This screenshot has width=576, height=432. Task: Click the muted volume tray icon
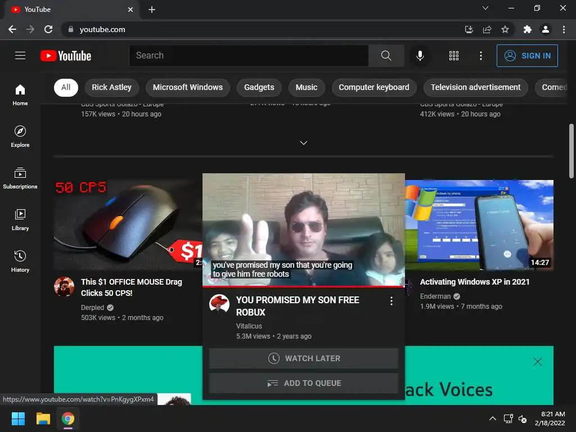click(x=523, y=418)
